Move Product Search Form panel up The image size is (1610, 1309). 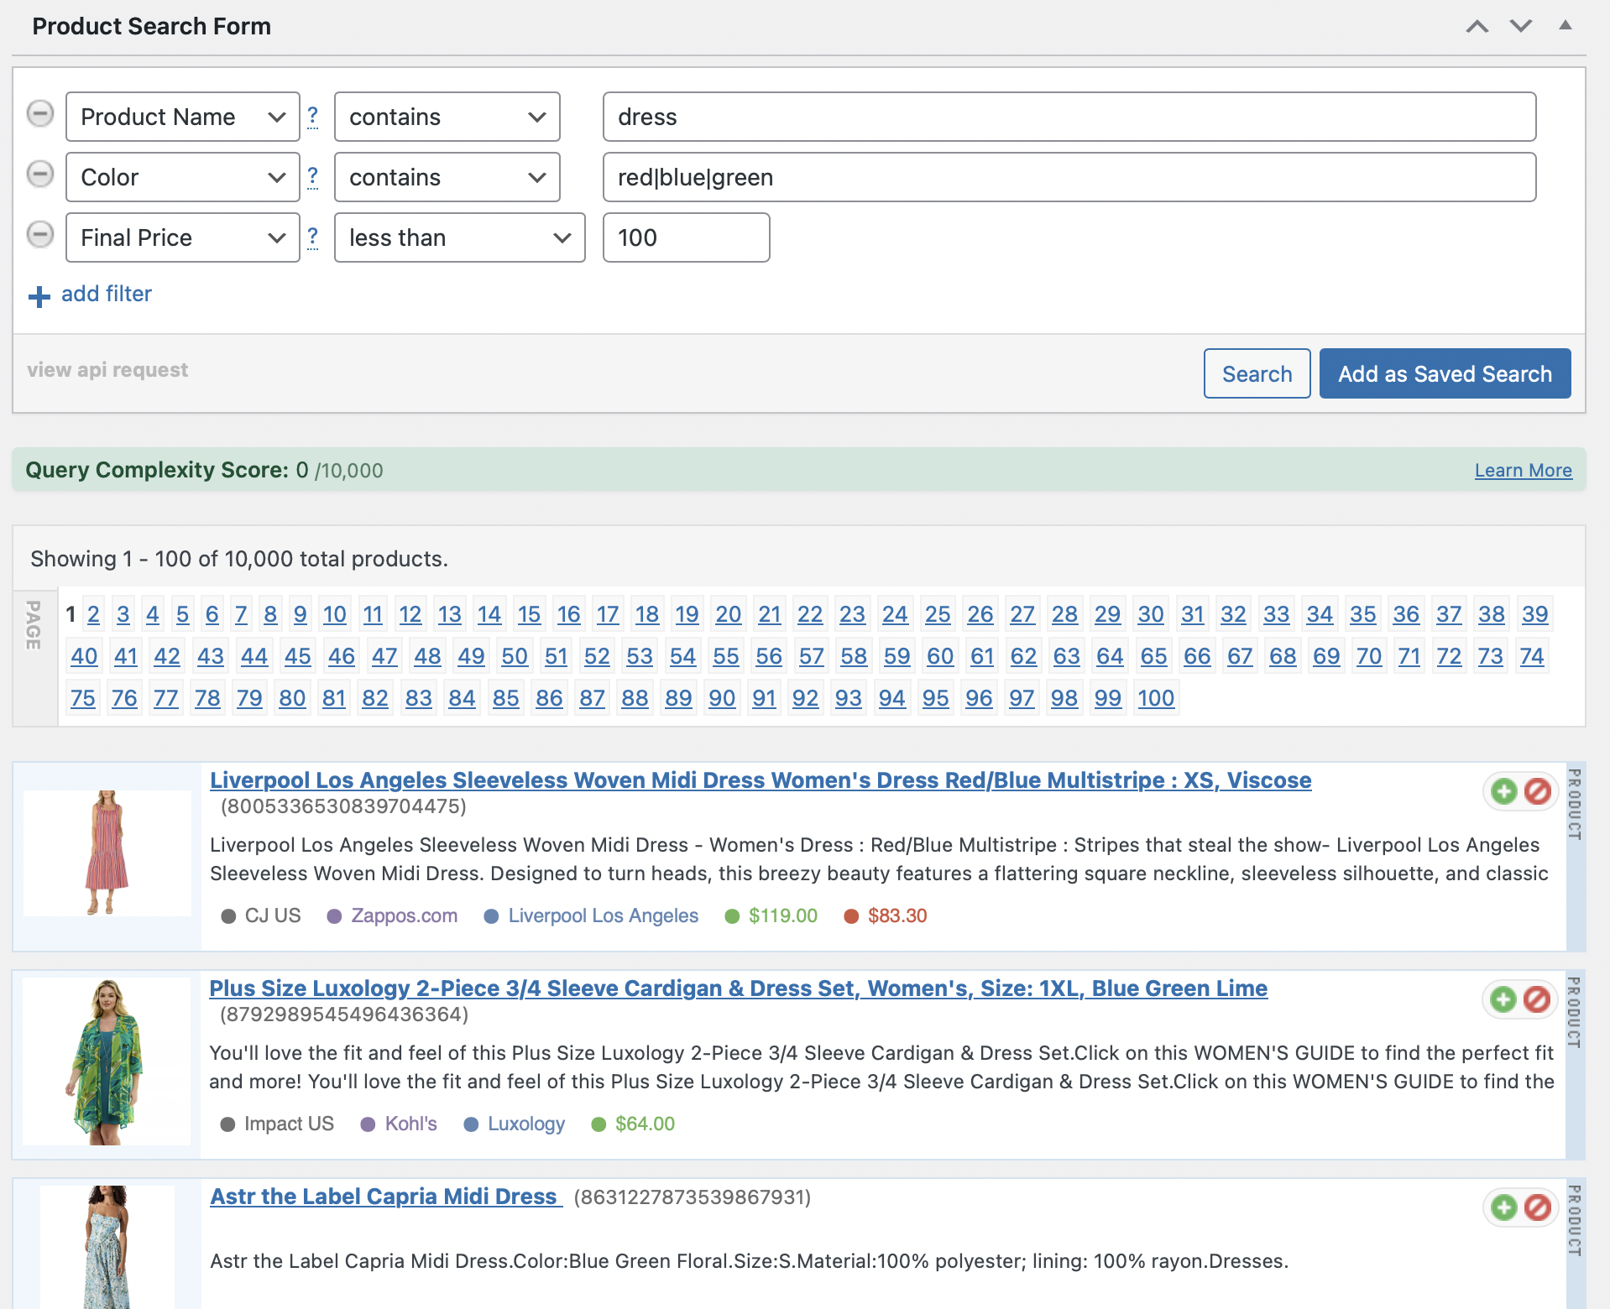[x=1477, y=26]
